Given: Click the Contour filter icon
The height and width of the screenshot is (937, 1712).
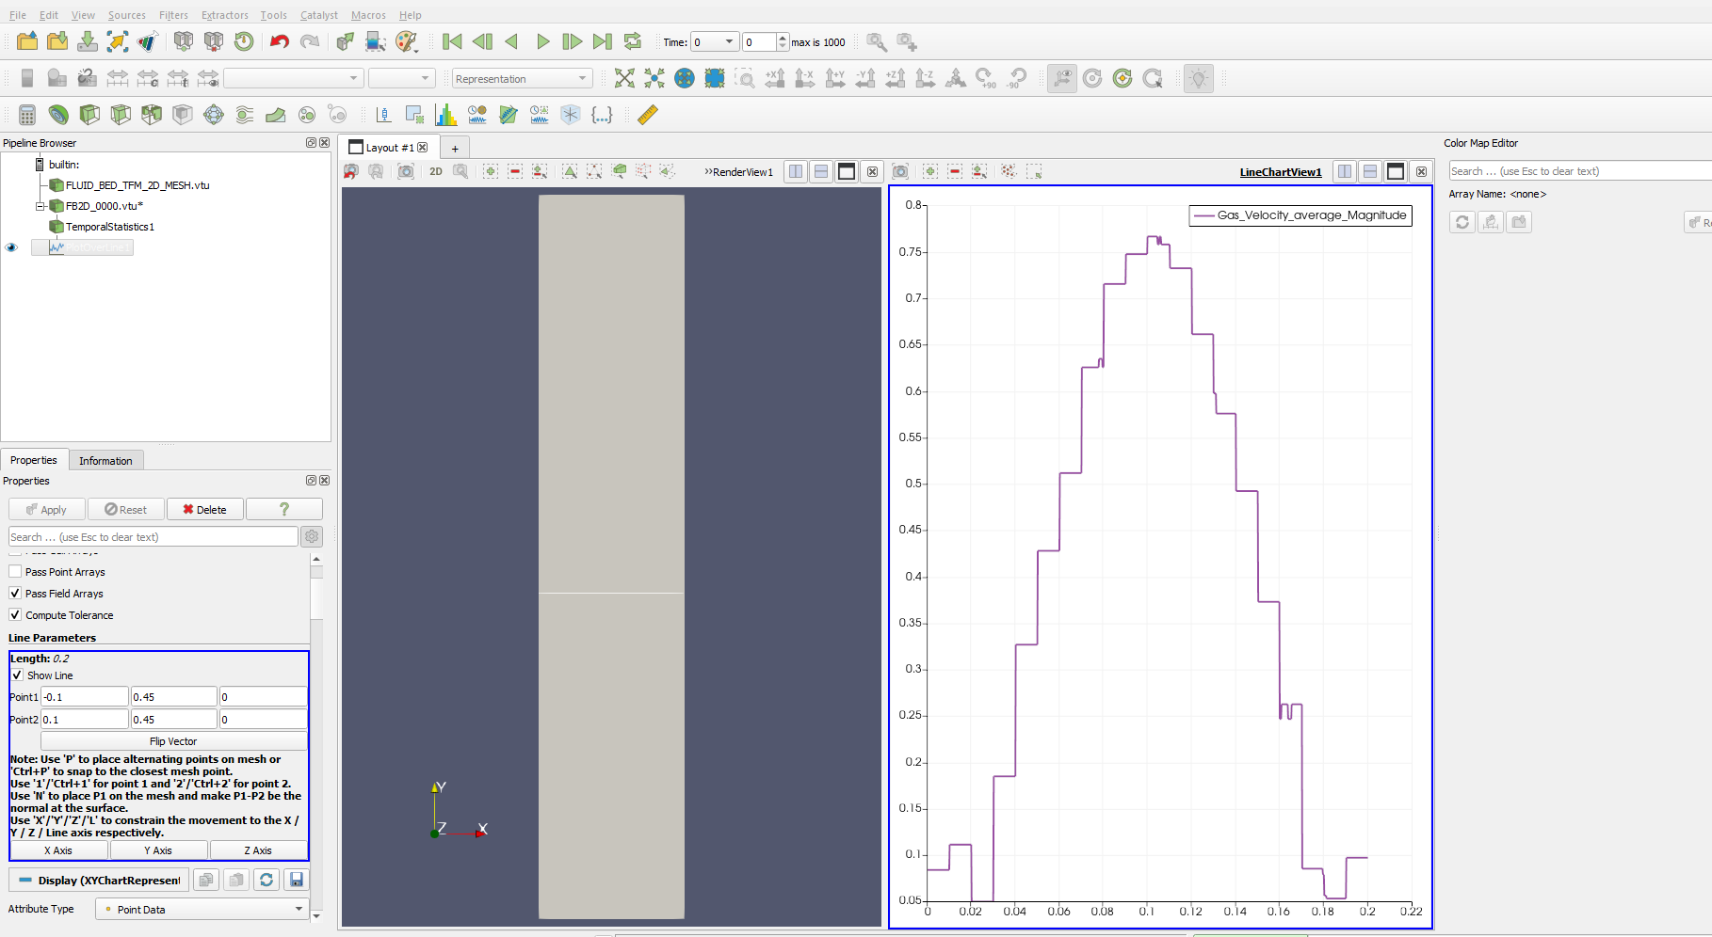Looking at the screenshot, I should pyautogui.click(x=58, y=115).
